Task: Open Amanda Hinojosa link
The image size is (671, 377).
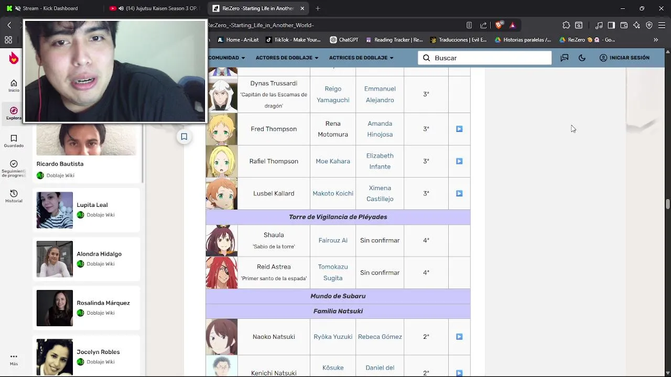Action: point(380,129)
